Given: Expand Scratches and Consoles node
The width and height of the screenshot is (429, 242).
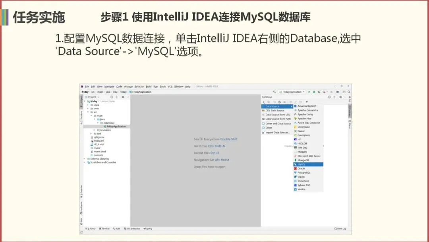Looking at the screenshot, I should point(85,162).
